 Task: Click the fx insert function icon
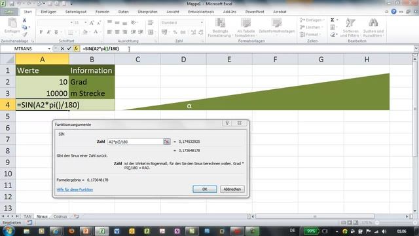tap(76, 49)
